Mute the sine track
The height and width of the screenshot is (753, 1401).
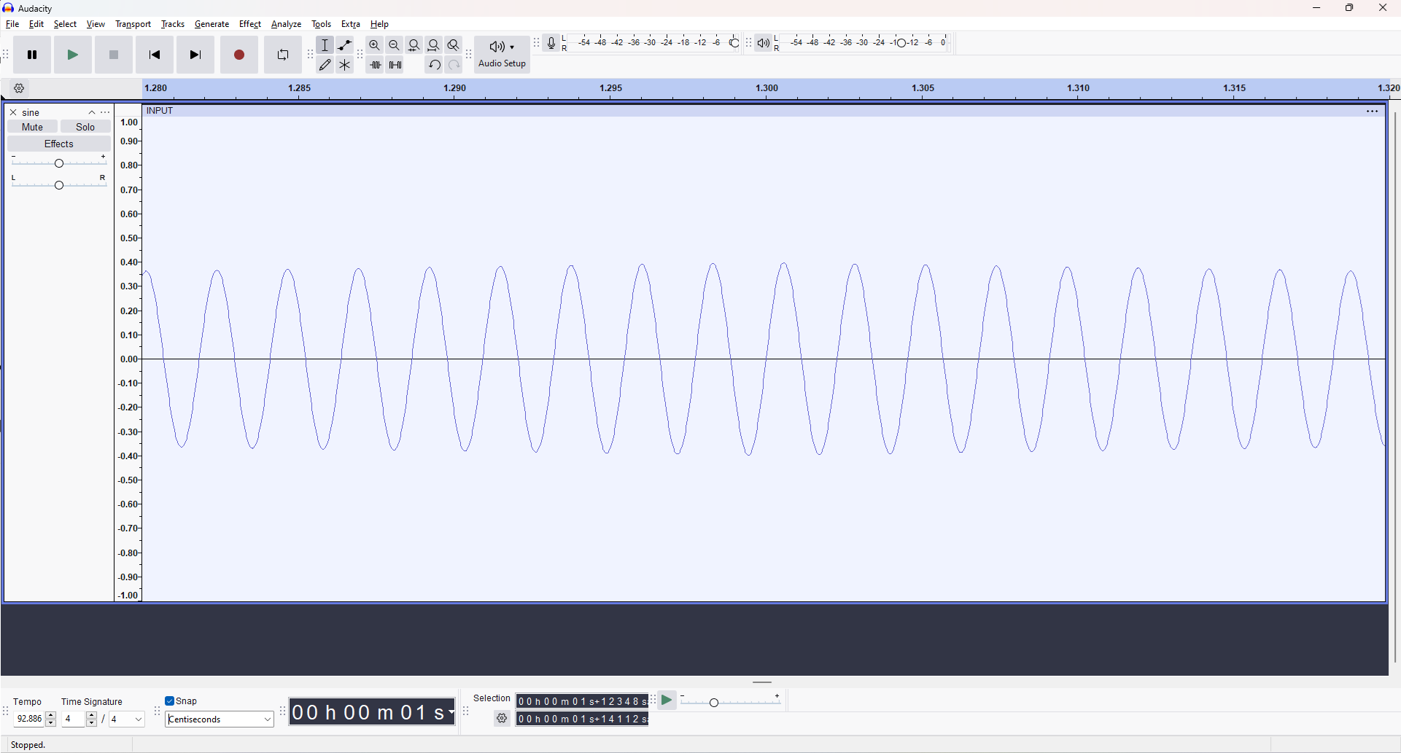[31, 126]
